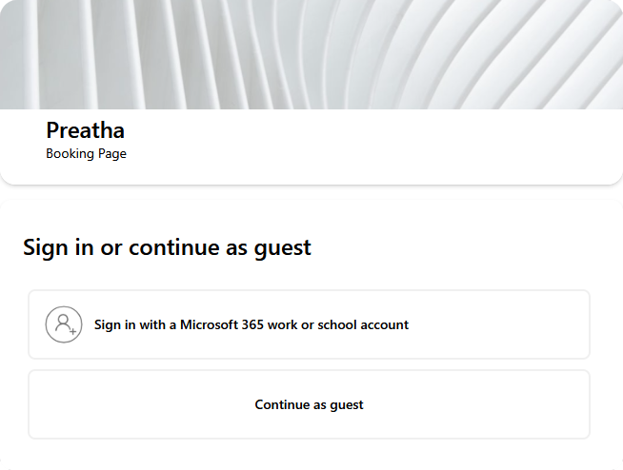Tap the round avatar icon next to Microsoft 365

point(64,324)
